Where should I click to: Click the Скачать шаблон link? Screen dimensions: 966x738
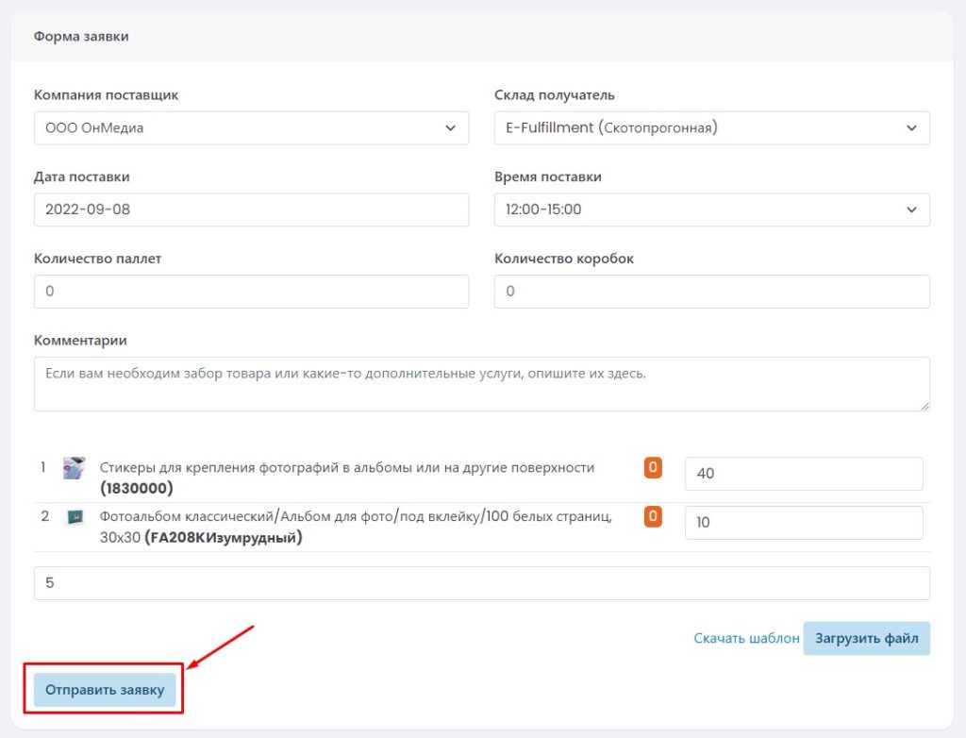click(746, 639)
